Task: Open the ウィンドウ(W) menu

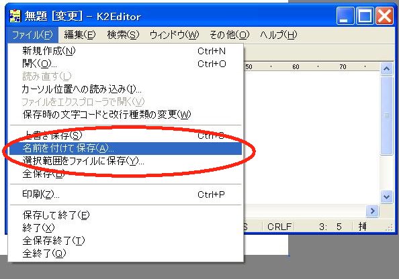Action: [174, 35]
